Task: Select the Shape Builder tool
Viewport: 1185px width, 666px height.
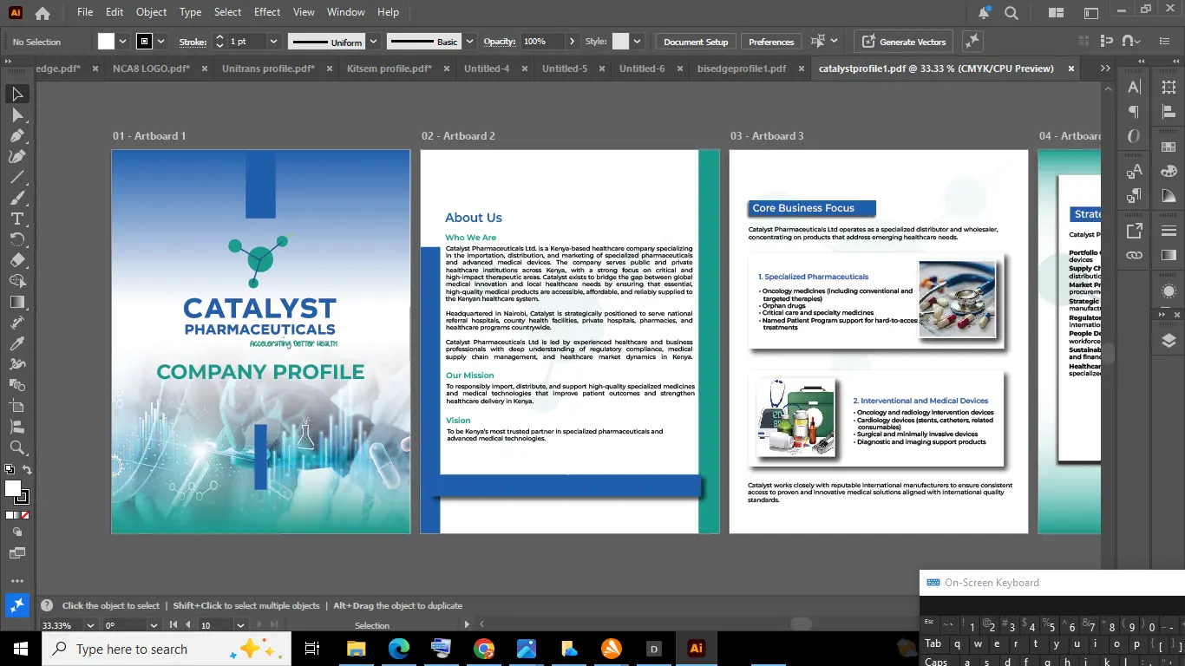Action: pyautogui.click(x=17, y=281)
